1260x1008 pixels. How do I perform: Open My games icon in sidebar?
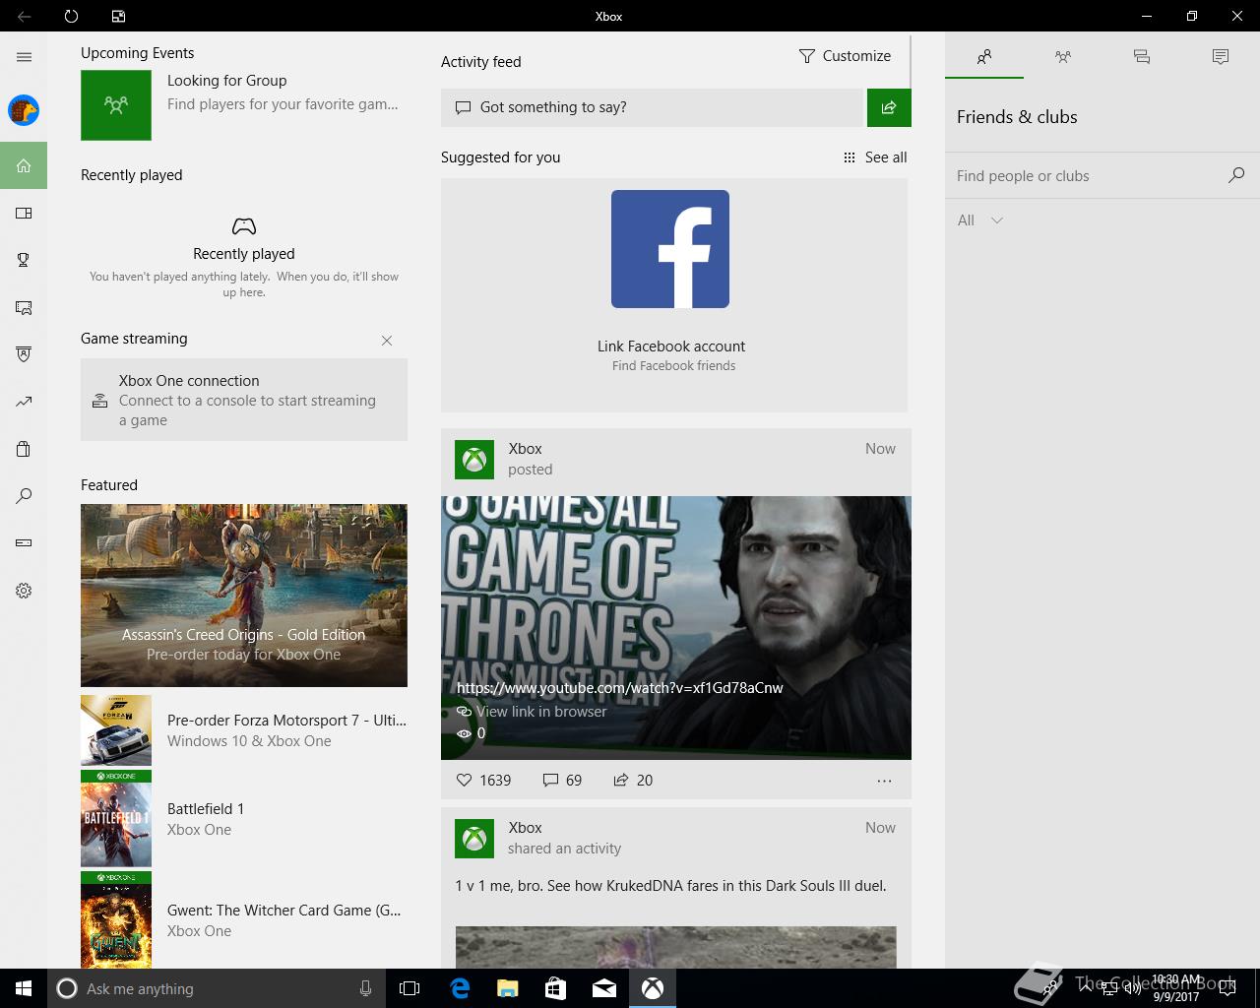24,213
